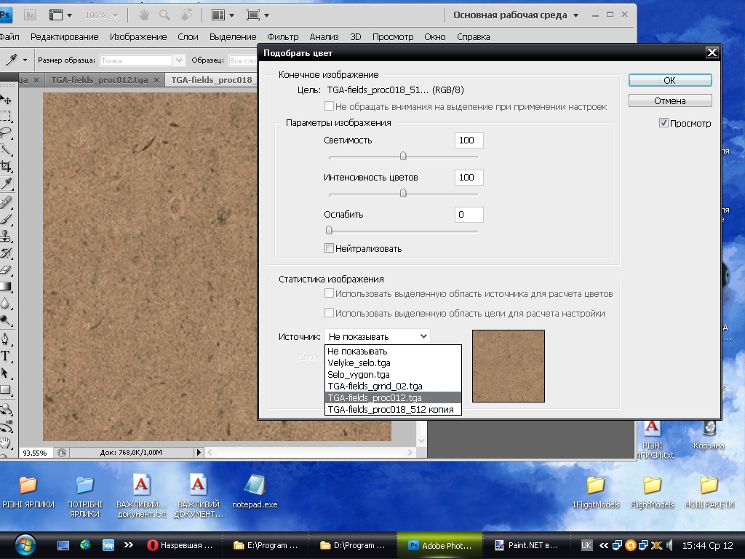Click the Rotate View tool icon
The image size is (745, 559).
coord(186,15)
